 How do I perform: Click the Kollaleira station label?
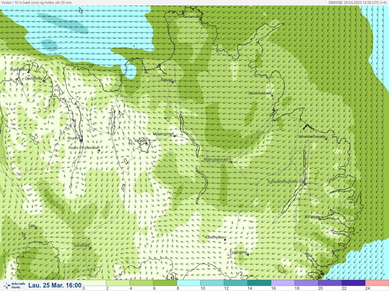coord(312,217)
